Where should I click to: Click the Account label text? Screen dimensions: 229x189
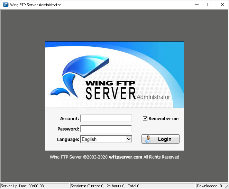[70, 118]
